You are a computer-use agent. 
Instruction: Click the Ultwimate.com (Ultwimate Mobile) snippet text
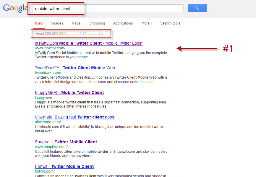click(x=99, y=129)
